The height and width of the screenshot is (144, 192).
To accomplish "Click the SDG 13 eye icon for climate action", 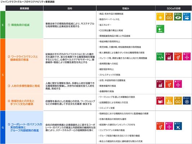I will [x=178, y=16].
